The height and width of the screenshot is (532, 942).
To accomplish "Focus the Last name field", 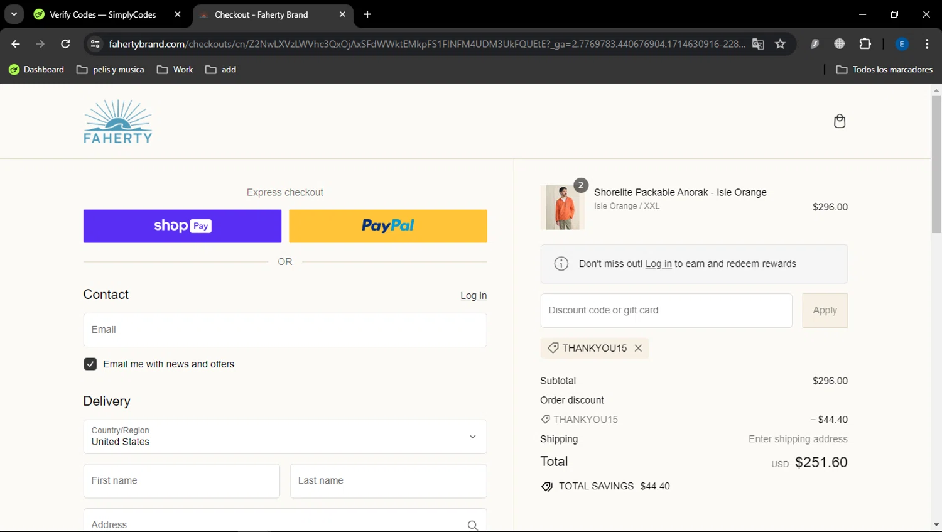I will click(x=388, y=481).
